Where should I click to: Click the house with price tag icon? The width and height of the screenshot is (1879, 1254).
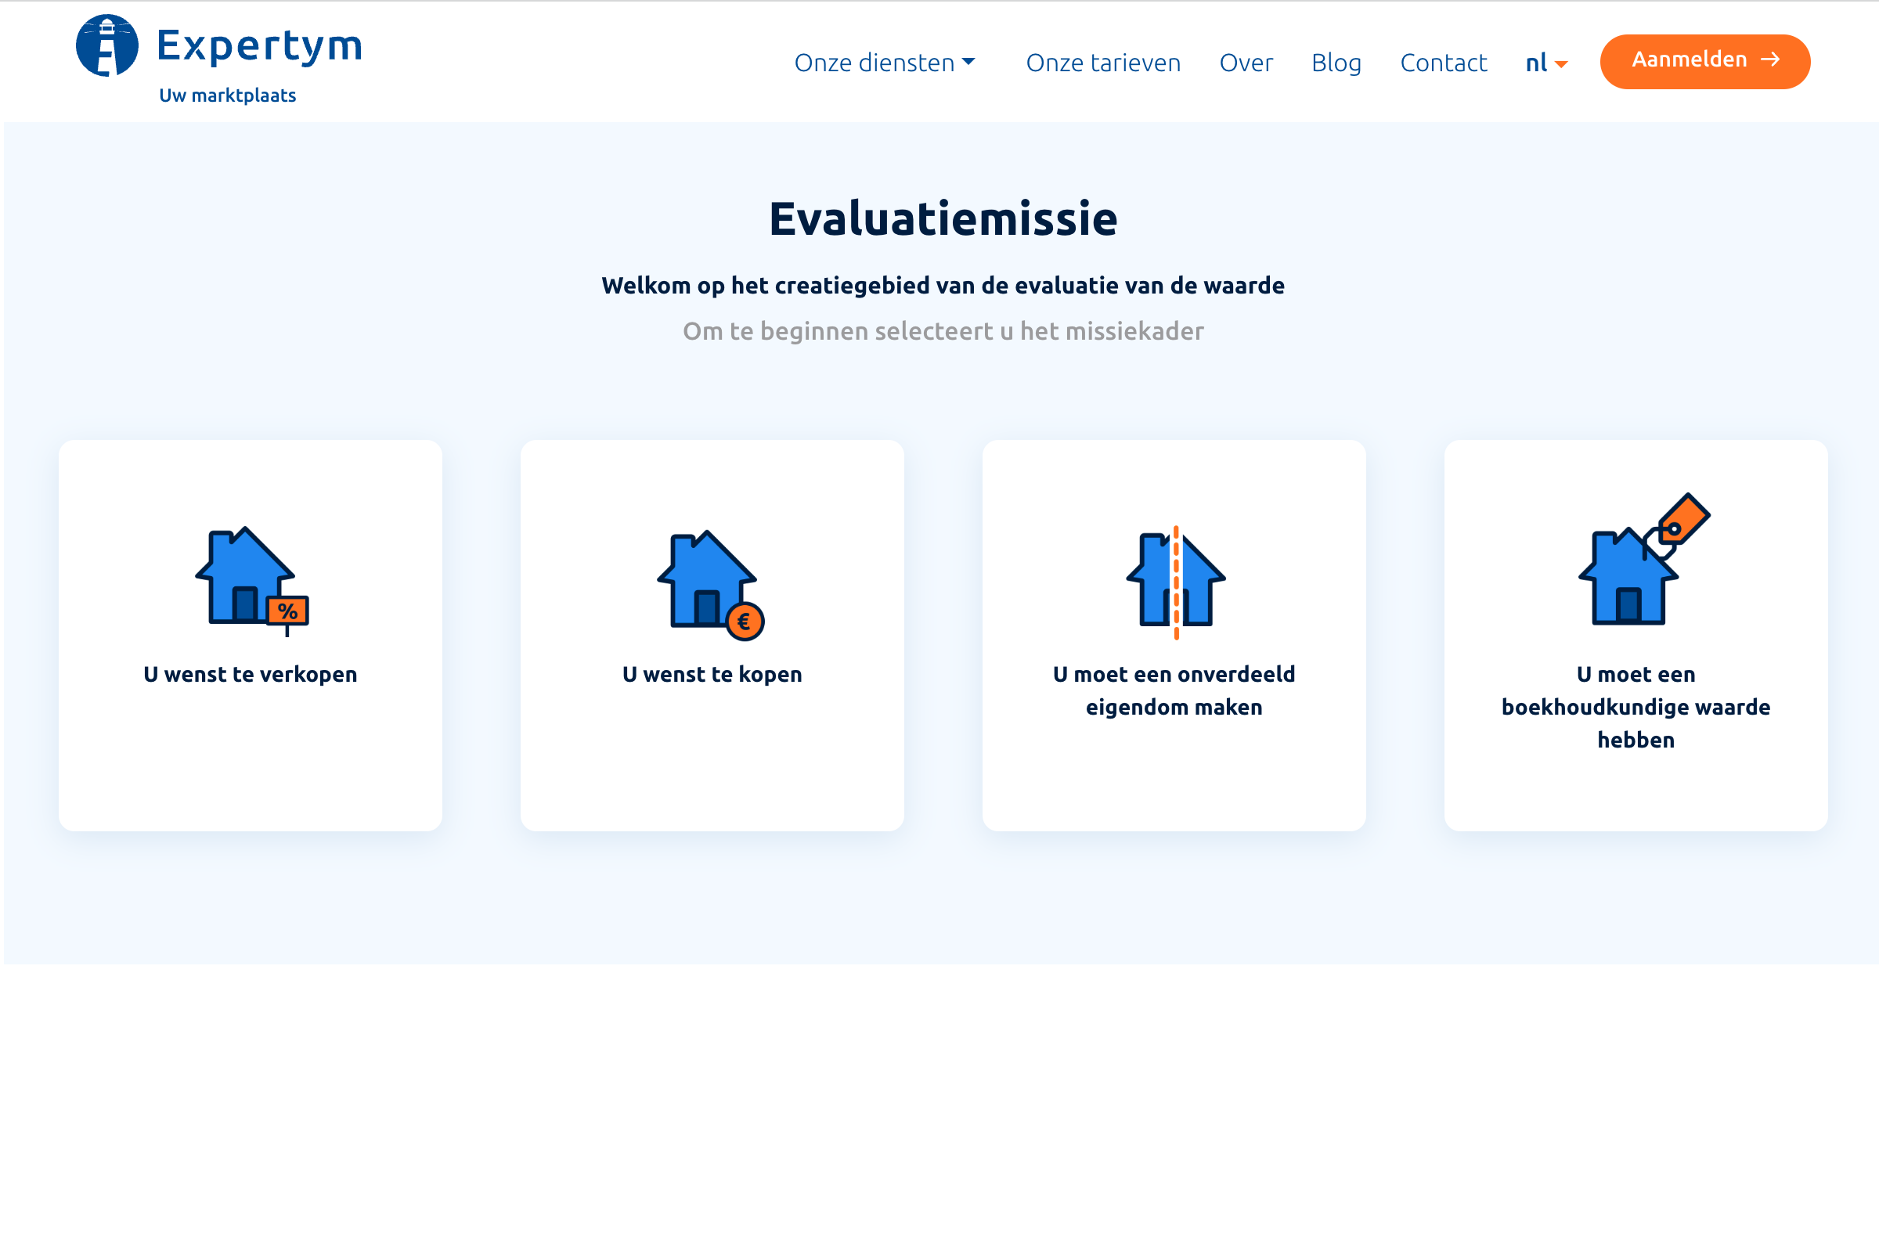tap(1644, 559)
